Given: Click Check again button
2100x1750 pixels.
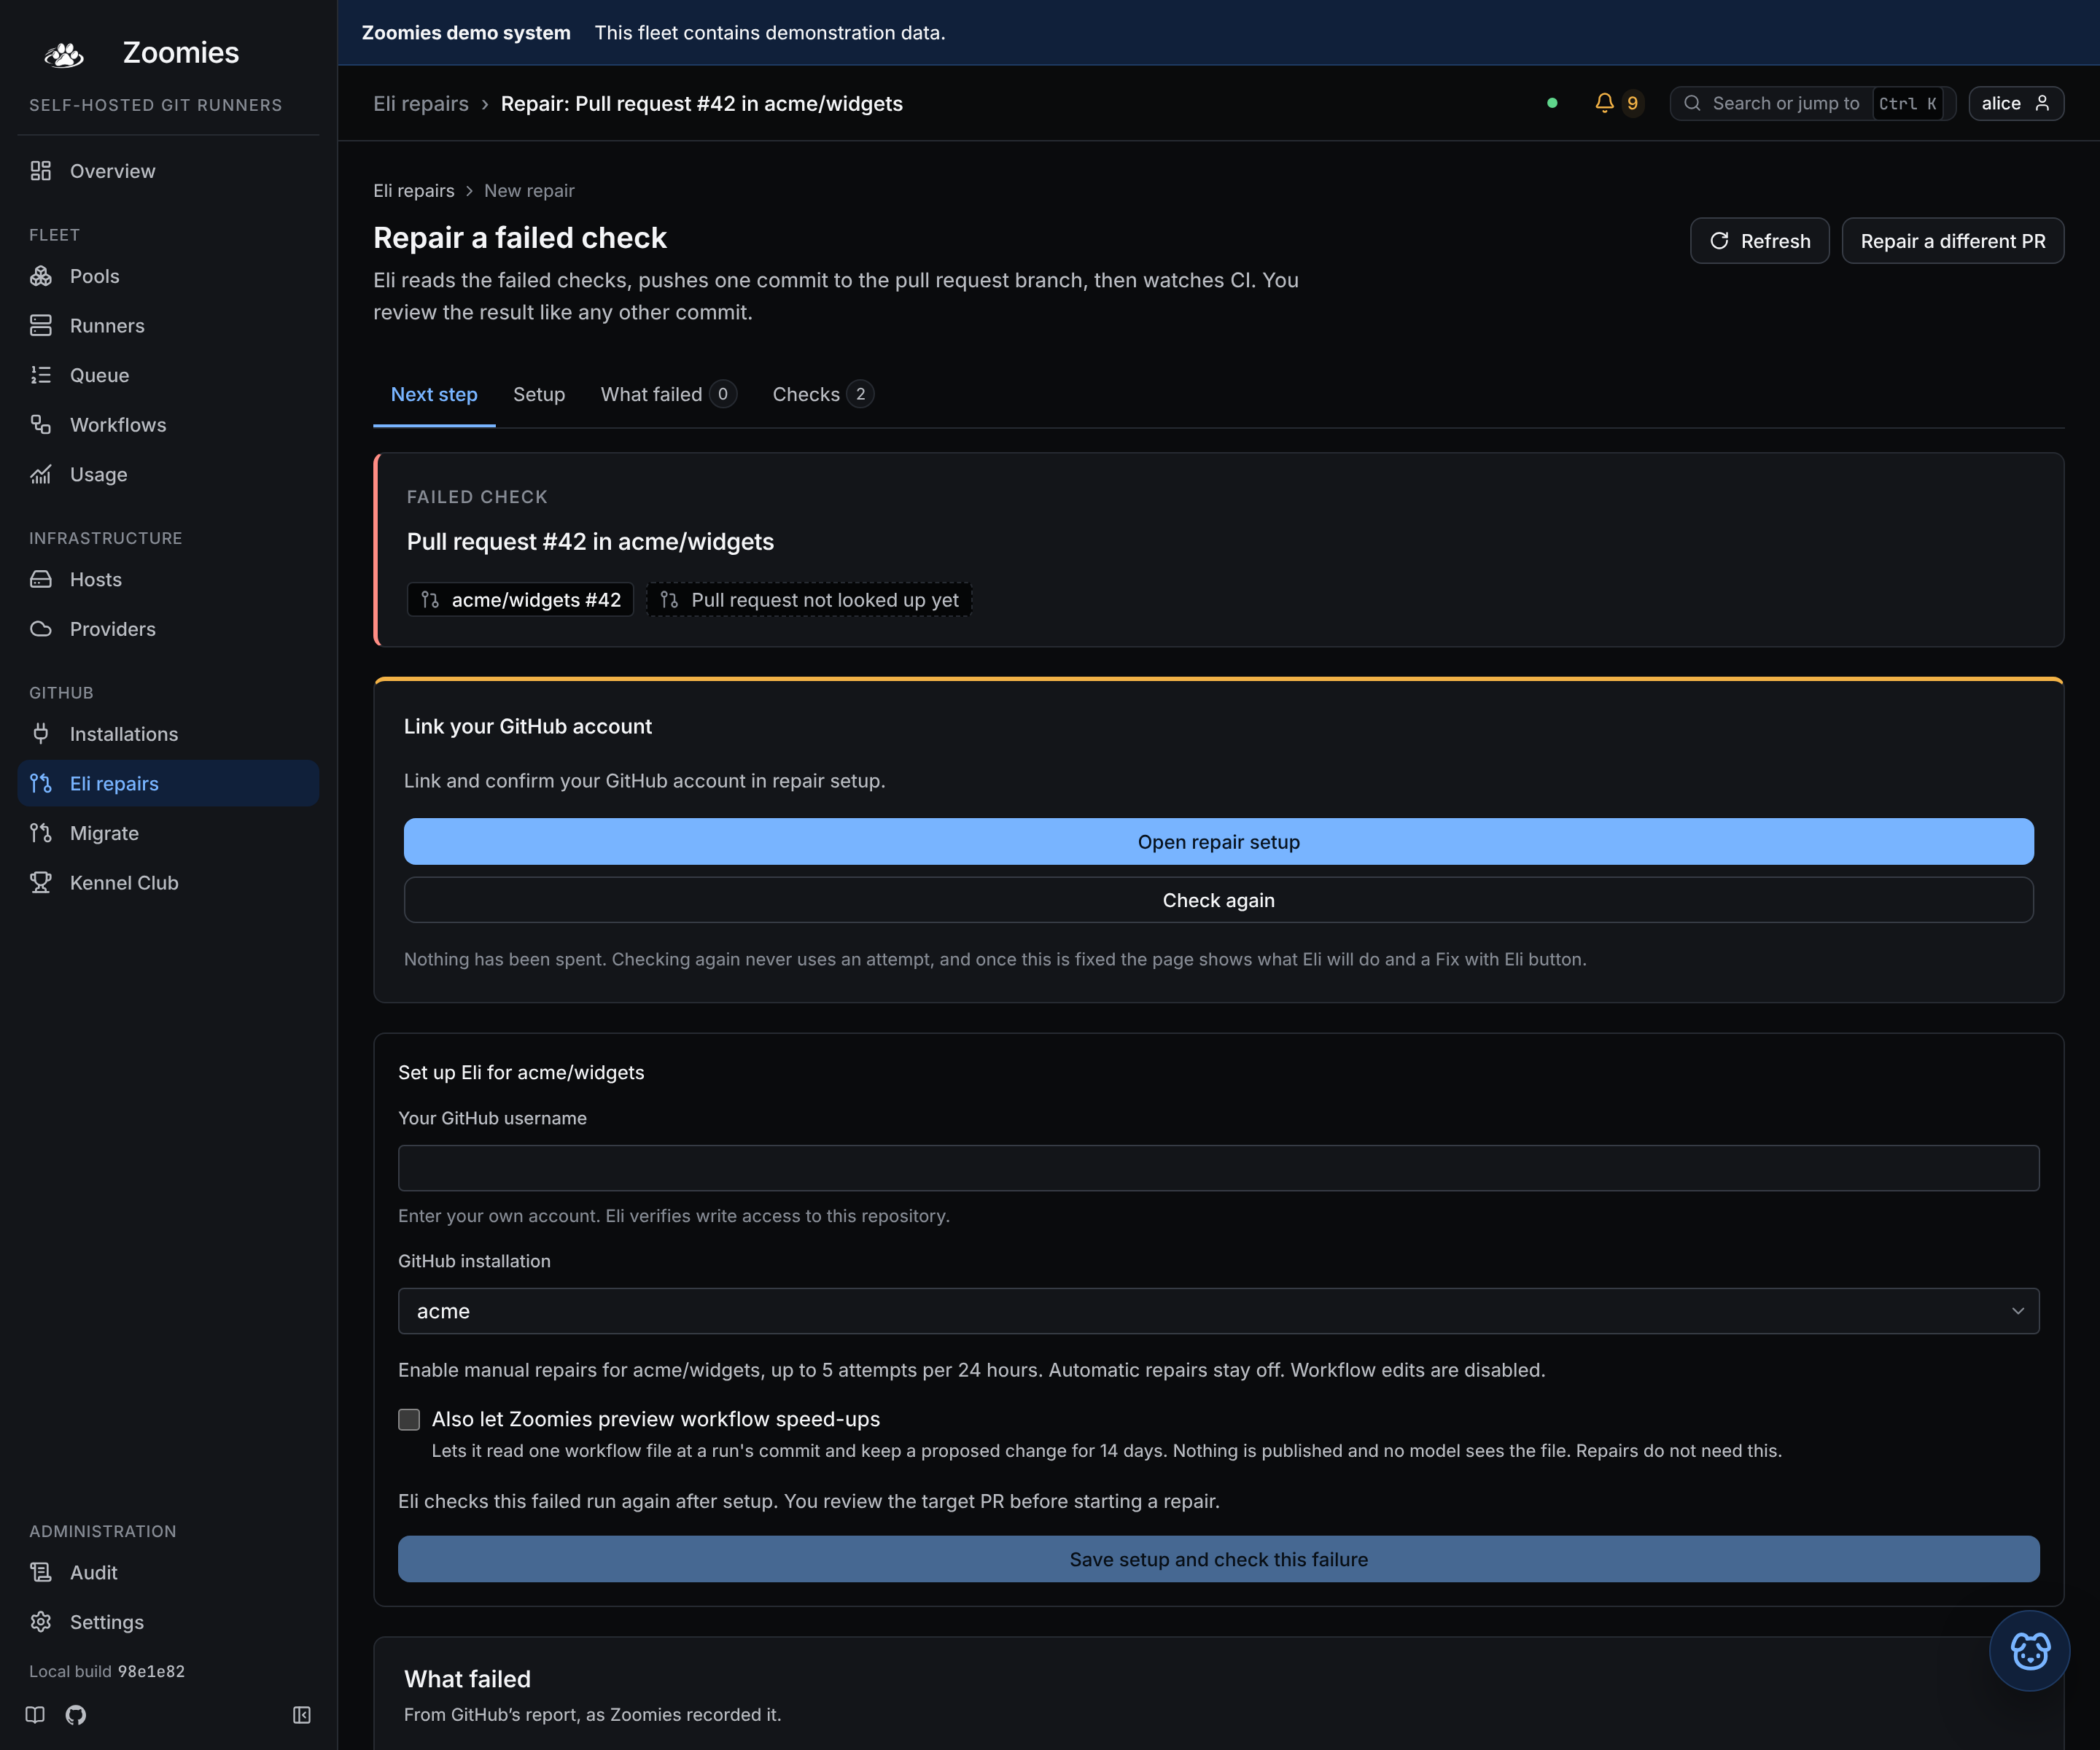Looking at the screenshot, I should (x=1218, y=900).
